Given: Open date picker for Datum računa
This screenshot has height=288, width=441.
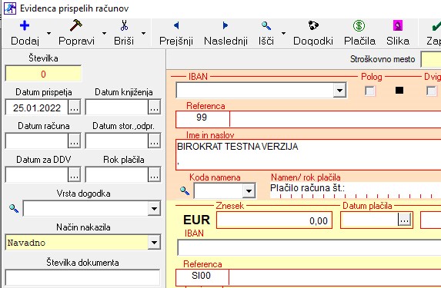Looking at the screenshot, I should pos(74,141).
